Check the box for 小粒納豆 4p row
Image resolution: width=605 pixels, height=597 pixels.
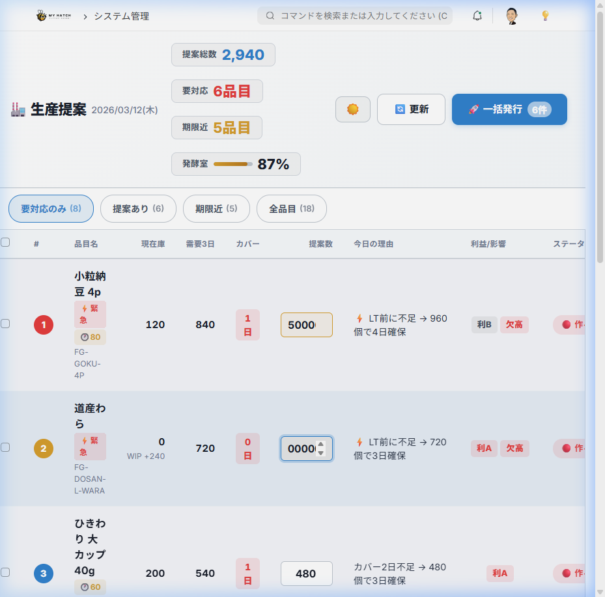click(x=5, y=324)
